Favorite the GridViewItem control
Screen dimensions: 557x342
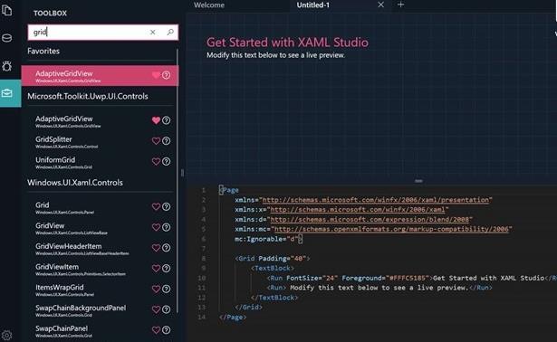156,268
